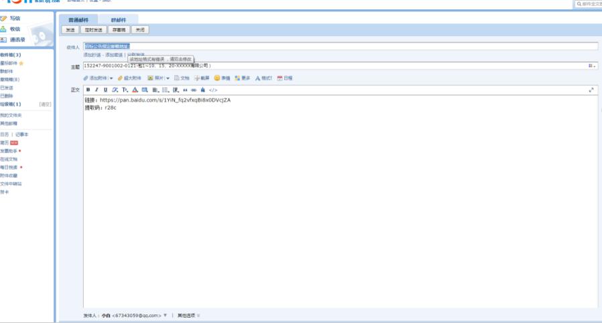Toggle the text Format (格式) toolbar
Screen dimensions: 602x323
pos(263,78)
